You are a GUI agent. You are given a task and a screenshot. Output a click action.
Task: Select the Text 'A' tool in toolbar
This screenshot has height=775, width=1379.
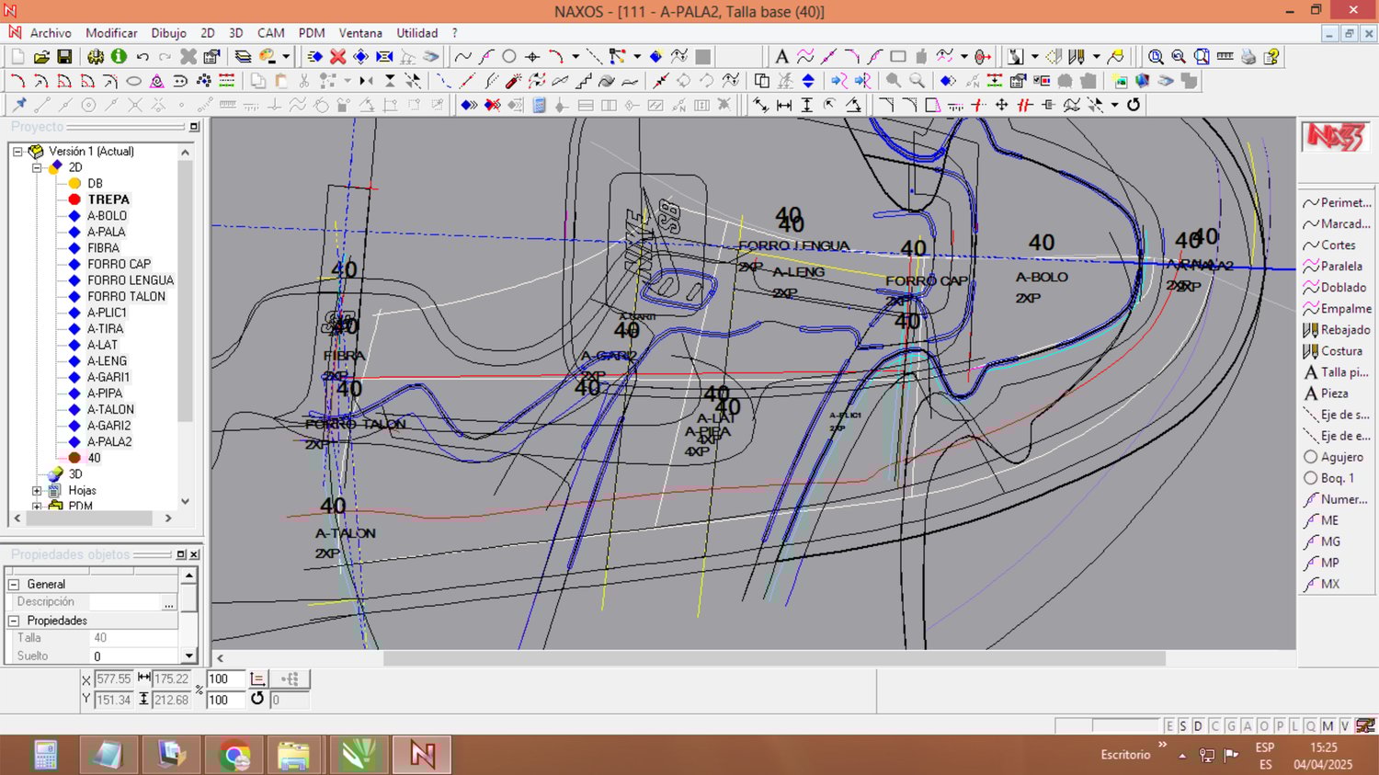781,57
